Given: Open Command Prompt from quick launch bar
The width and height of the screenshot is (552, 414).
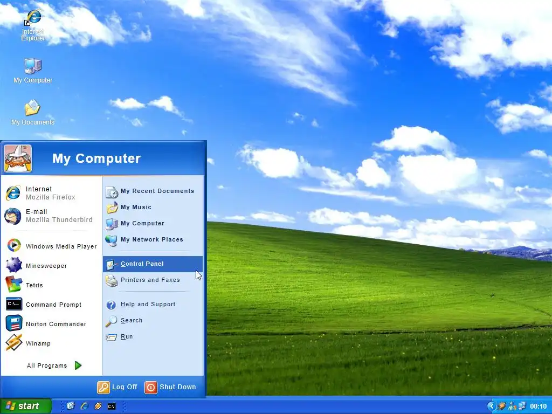Looking at the screenshot, I should coord(112,406).
